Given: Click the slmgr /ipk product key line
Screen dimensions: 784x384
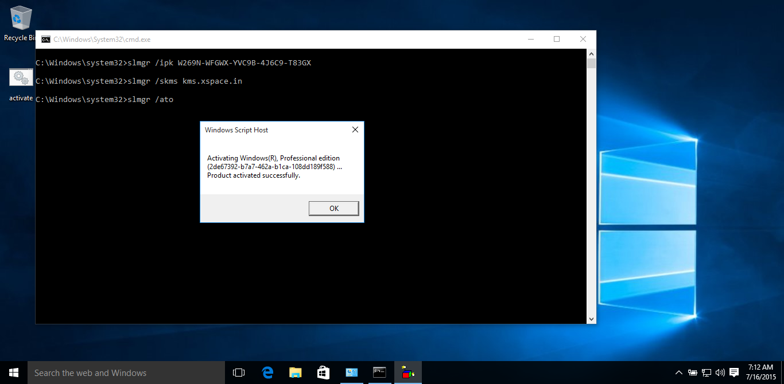Looking at the screenshot, I should [173, 63].
